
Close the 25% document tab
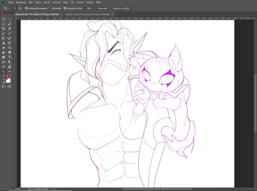pos(113,14)
